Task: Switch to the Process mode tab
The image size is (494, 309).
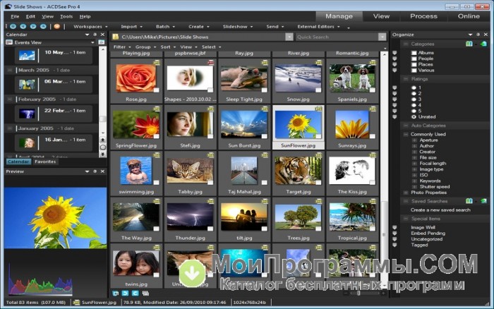Action: point(423,16)
